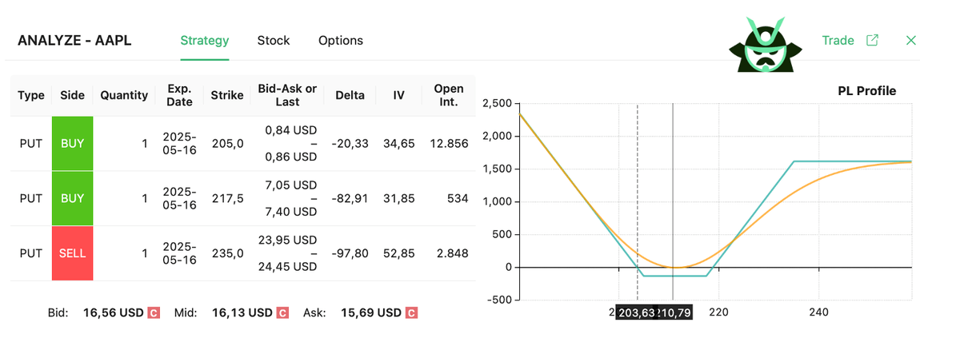Click the Open Int. column header

449,95
